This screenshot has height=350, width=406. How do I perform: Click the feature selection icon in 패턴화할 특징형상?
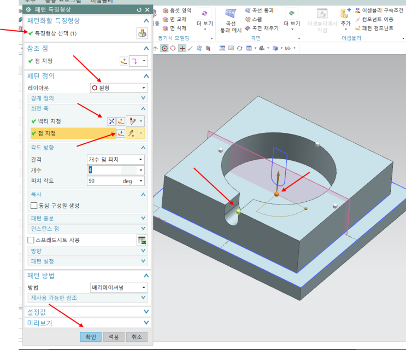point(142,34)
